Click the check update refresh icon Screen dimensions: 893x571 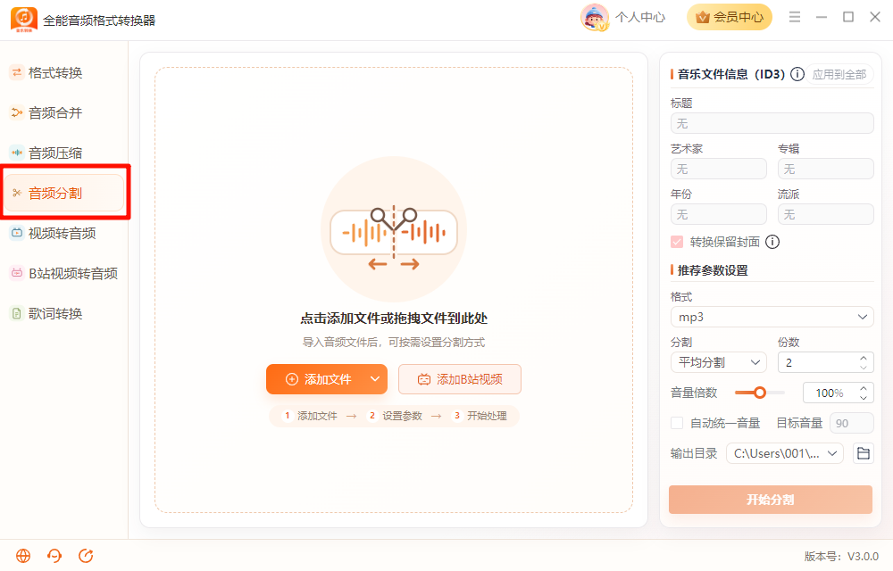[86, 556]
